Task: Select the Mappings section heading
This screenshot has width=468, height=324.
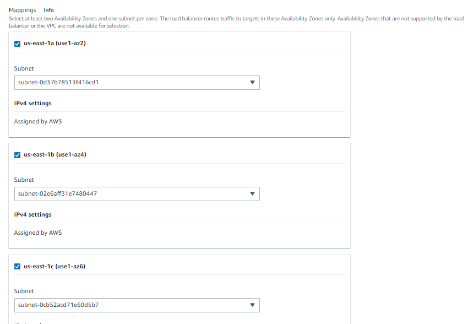Action: [23, 10]
